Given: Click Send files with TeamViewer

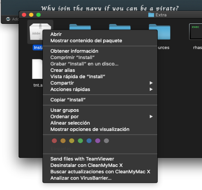Looking at the screenshot, I should point(100,159).
